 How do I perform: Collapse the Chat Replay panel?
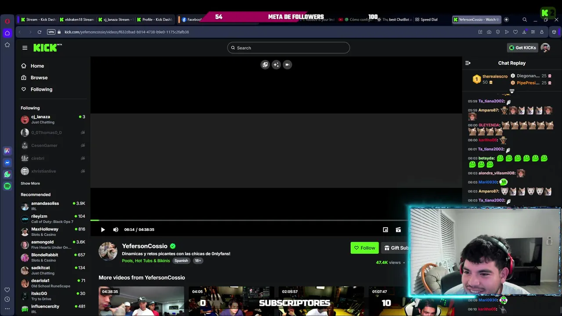click(468, 63)
